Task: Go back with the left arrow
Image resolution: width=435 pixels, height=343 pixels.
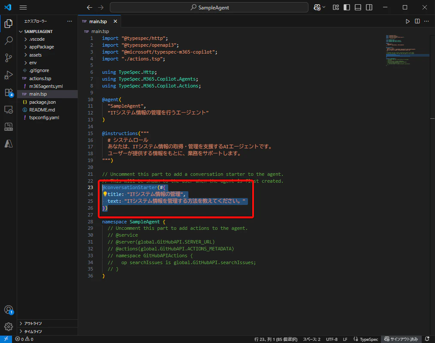Action: point(89,7)
